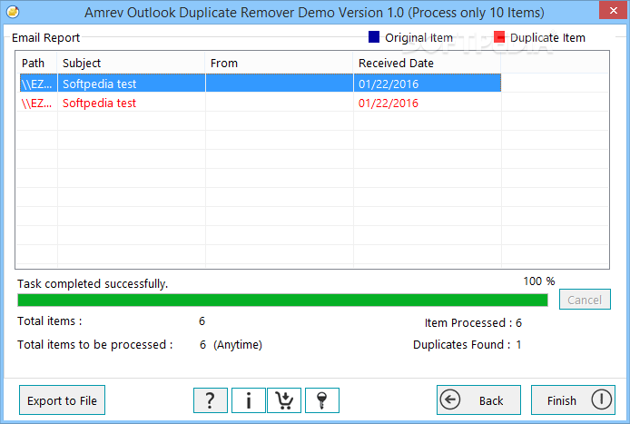630x424 pixels.
Task: Click the blue Original Item color swatch
Action: (374, 37)
